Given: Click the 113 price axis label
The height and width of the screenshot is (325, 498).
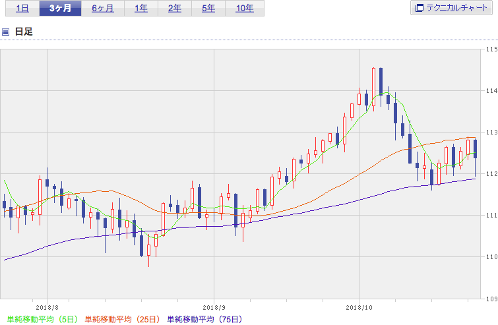Looking at the screenshot, I should [x=491, y=133].
